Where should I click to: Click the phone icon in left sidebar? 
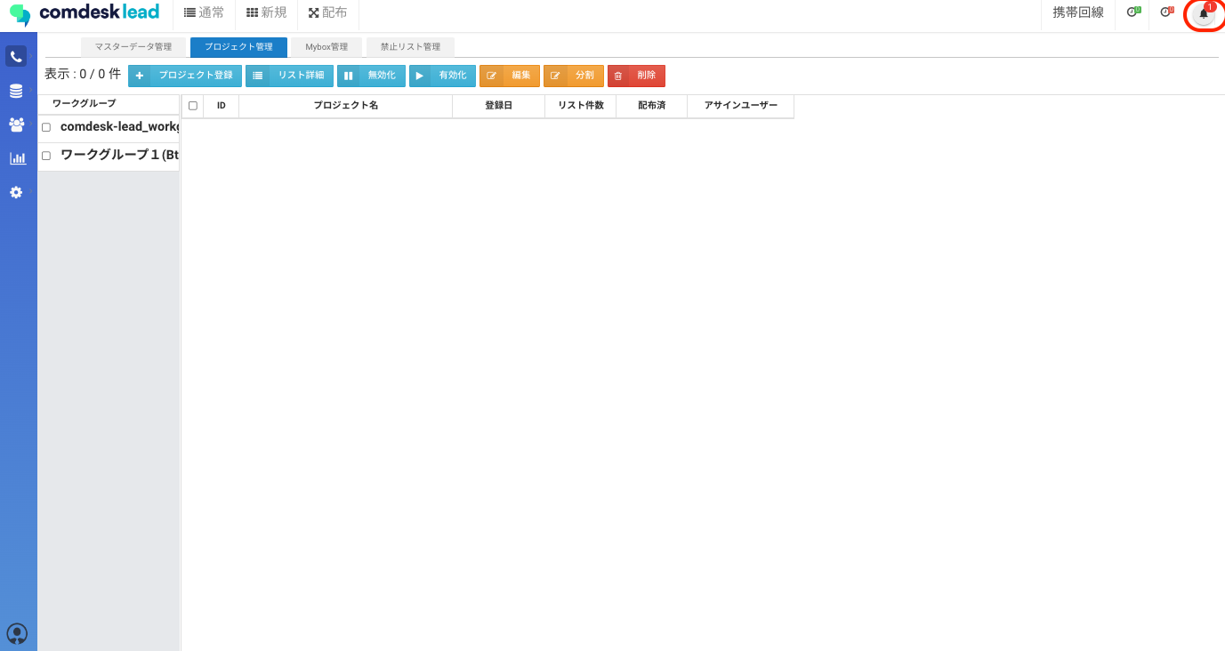(x=16, y=57)
